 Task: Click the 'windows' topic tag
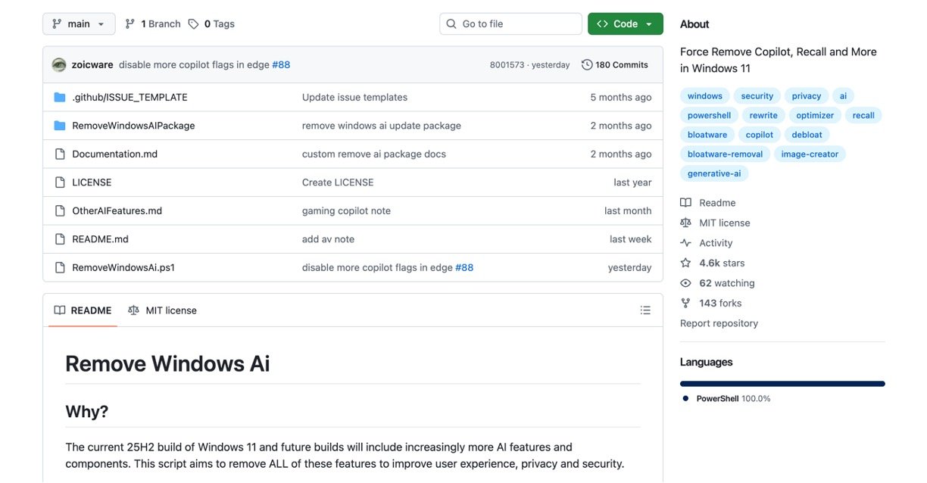[705, 96]
